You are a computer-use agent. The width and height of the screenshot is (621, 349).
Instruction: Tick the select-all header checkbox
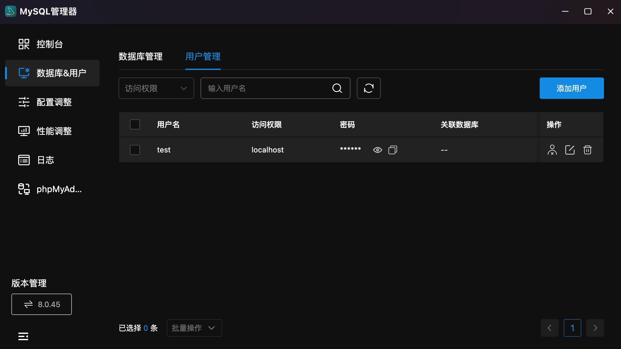pos(135,124)
